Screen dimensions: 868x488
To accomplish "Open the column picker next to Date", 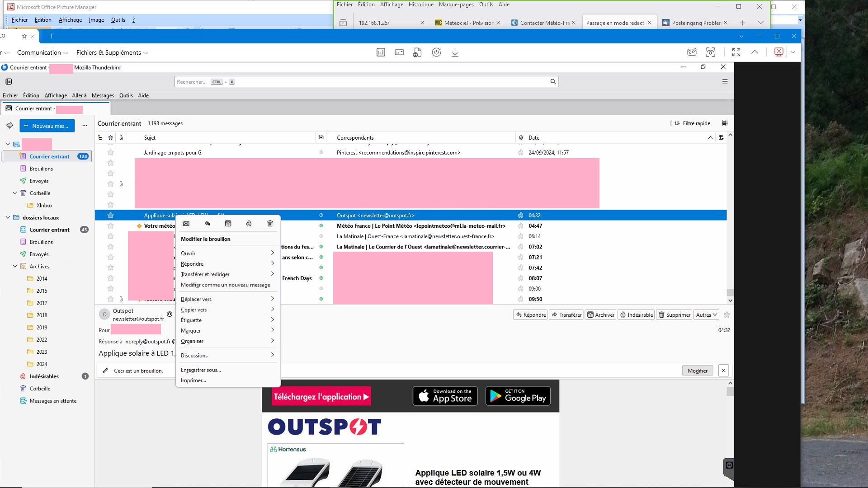I will click(721, 138).
